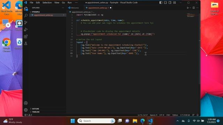
Task: Open errors and warnings in status bar
Action: [x=28, y=115]
